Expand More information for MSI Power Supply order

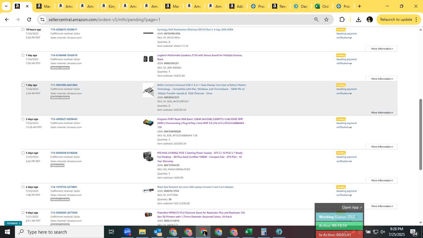coord(382,180)
